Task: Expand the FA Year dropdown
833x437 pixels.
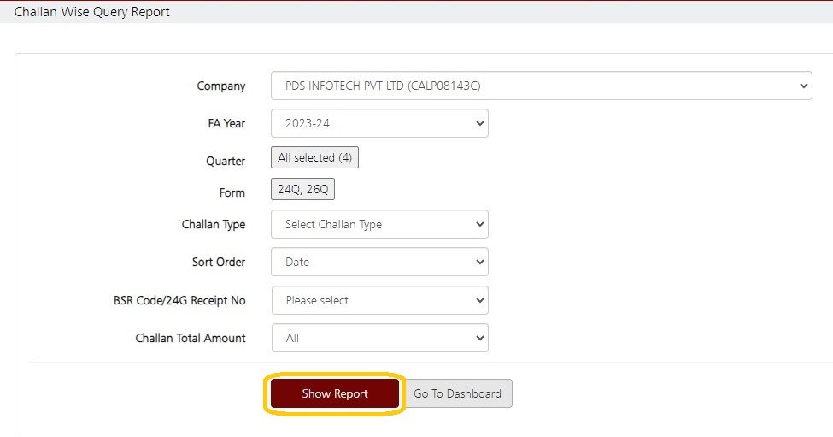Action: 379,123
